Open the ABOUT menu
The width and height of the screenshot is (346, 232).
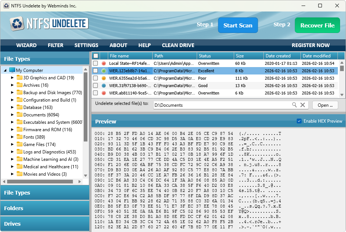[118, 45]
